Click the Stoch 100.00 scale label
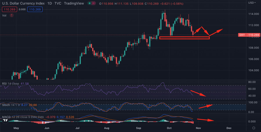261x132 pixels. [x=253, y=102]
